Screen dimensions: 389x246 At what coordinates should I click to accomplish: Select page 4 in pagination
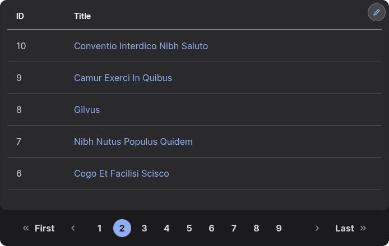coord(166,228)
